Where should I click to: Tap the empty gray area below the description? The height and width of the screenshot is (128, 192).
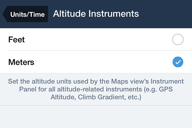[96, 117]
